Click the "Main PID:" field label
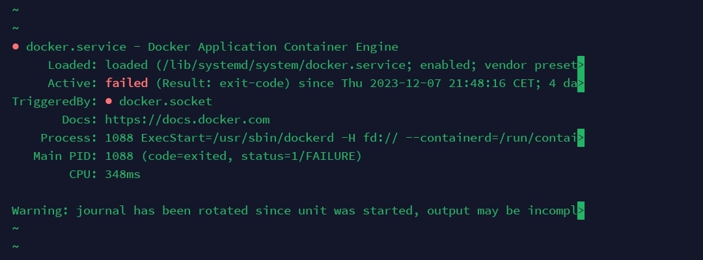The width and height of the screenshot is (703, 260). [x=65, y=156]
